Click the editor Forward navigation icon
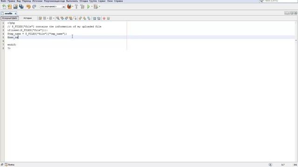 (51, 18)
